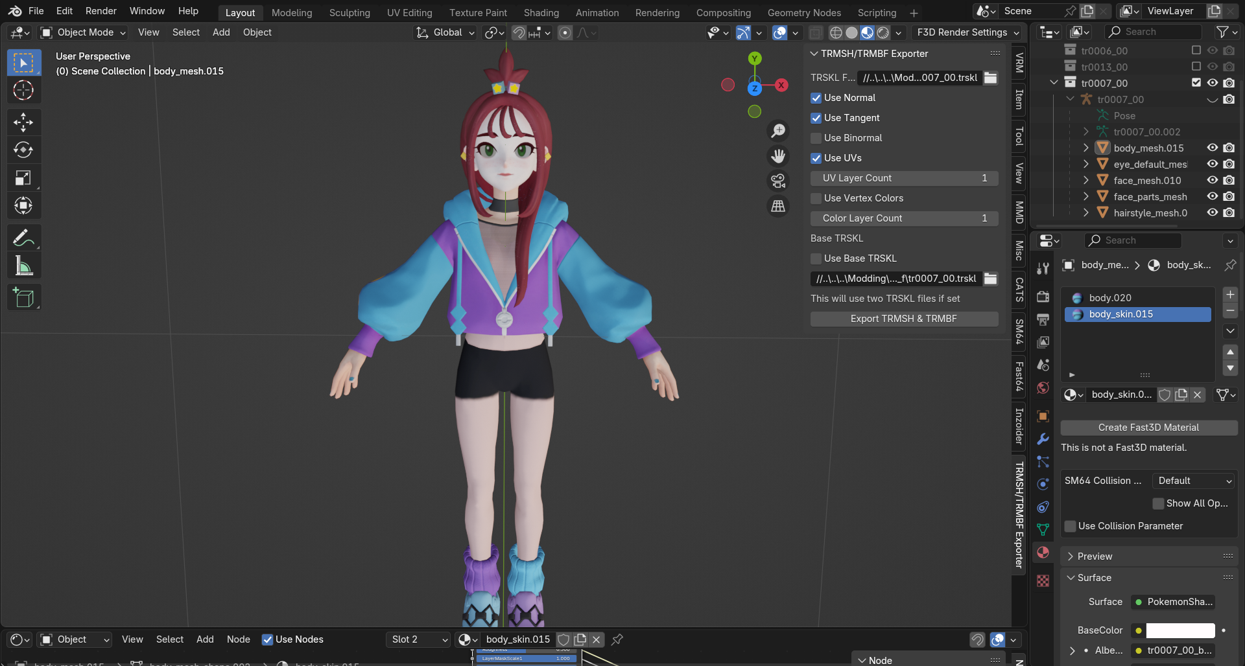Open the Slot 2 material slot dropdown
Viewport: 1245px width, 666px height.
[419, 639]
